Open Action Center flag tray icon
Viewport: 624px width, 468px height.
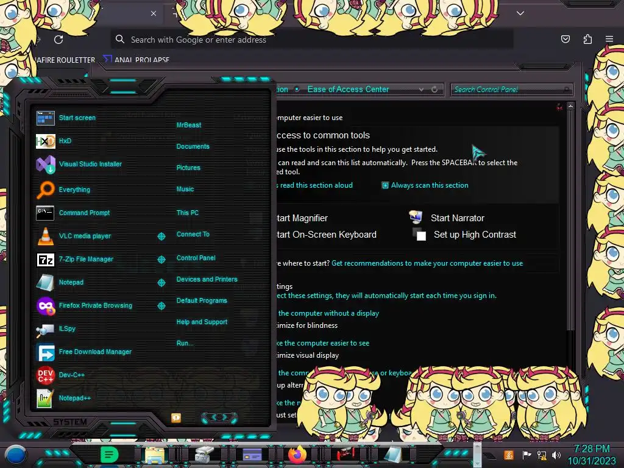tap(527, 455)
